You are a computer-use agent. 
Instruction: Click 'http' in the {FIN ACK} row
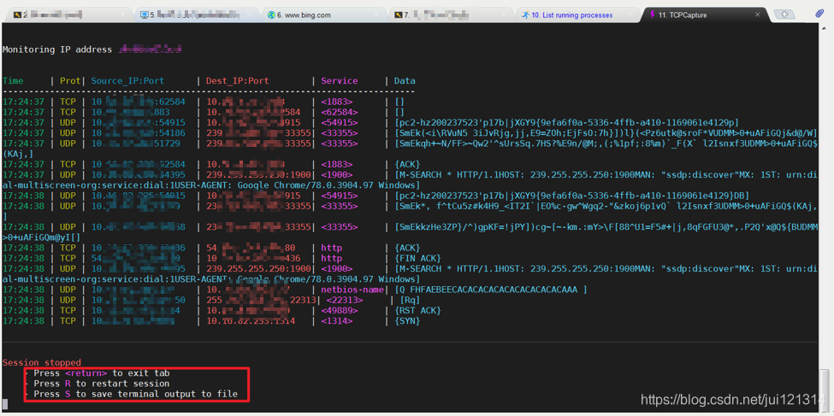coord(331,258)
